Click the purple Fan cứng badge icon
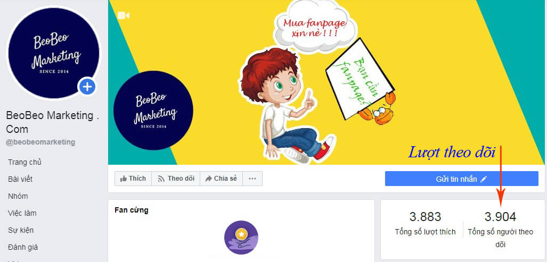The image size is (547, 262). (241, 238)
